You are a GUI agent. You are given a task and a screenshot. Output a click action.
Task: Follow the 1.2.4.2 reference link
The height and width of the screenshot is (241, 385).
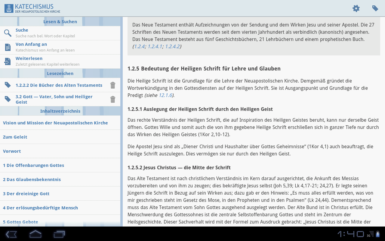pos(172,46)
